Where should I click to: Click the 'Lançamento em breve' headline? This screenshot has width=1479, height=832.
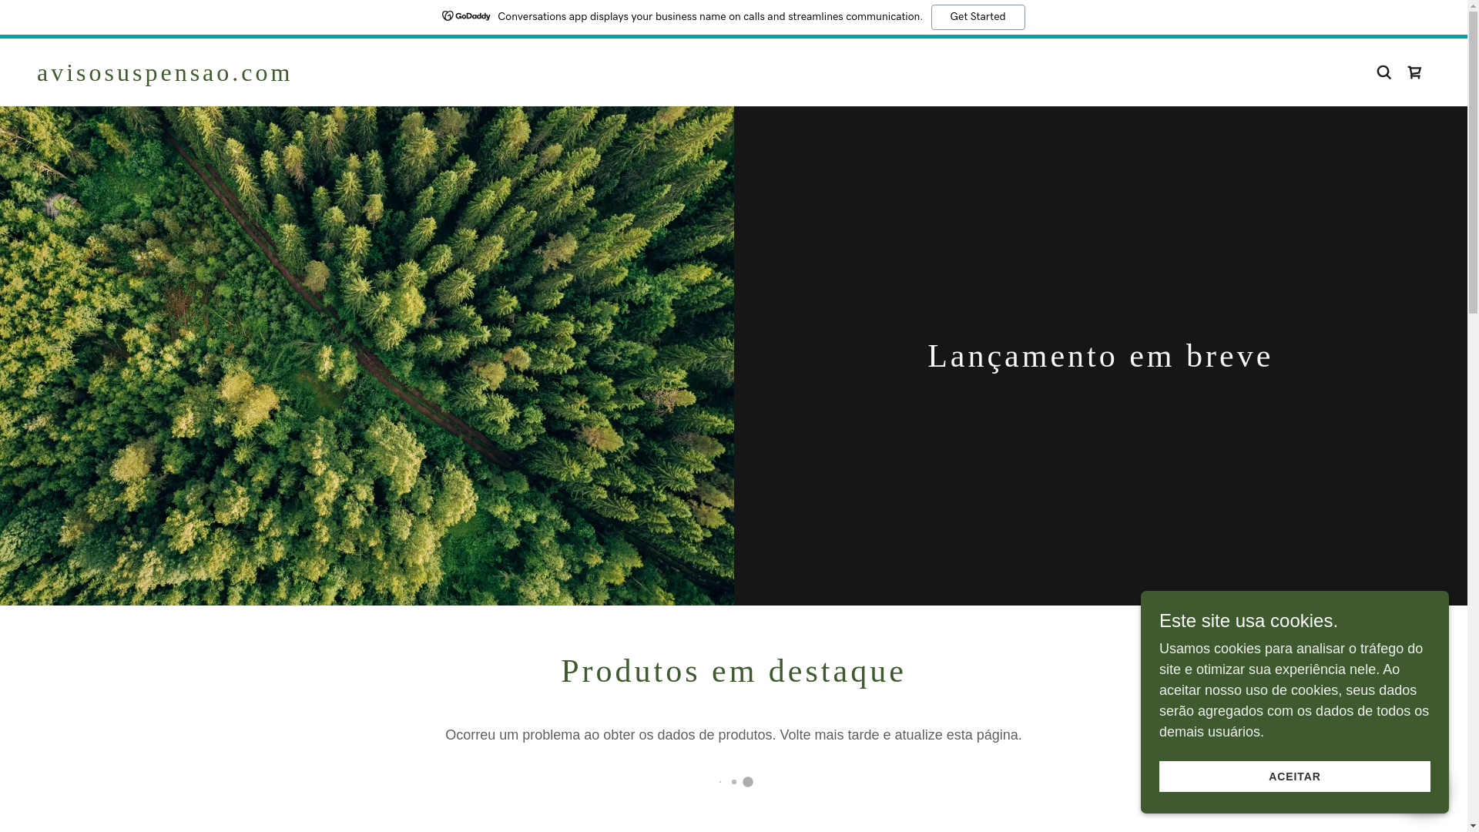tap(1099, 356)
